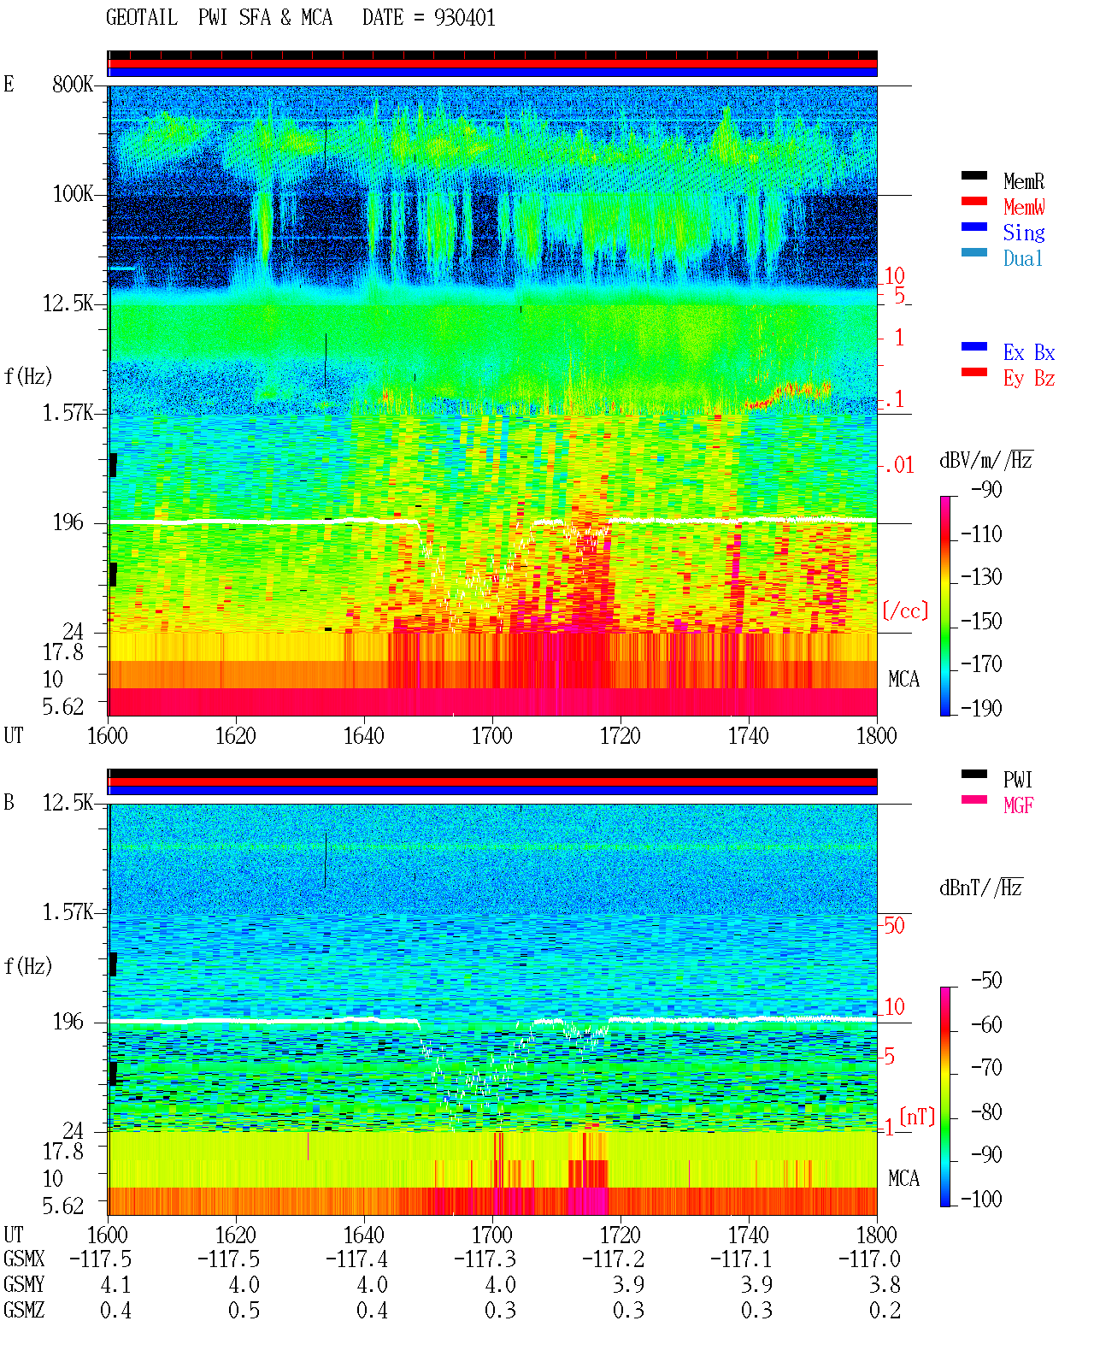Viewport: 1094px width, 1362px height.
Task: Click the plot title GEOTAIL PWI SFA & MCA
Action: coord(219,18)
